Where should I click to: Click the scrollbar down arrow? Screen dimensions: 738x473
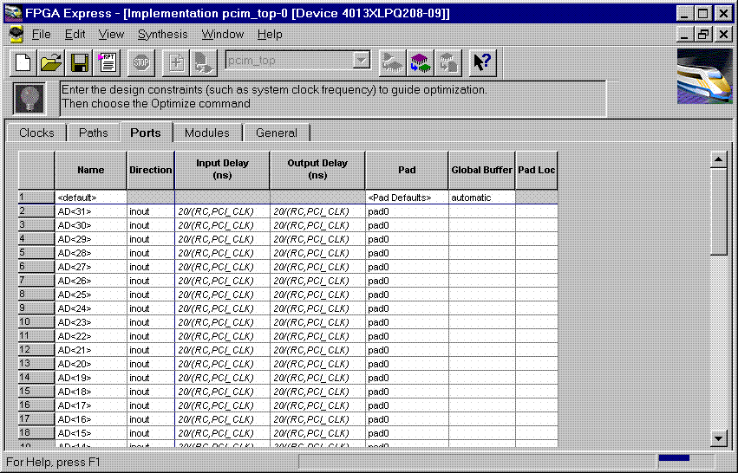[718, 438]
